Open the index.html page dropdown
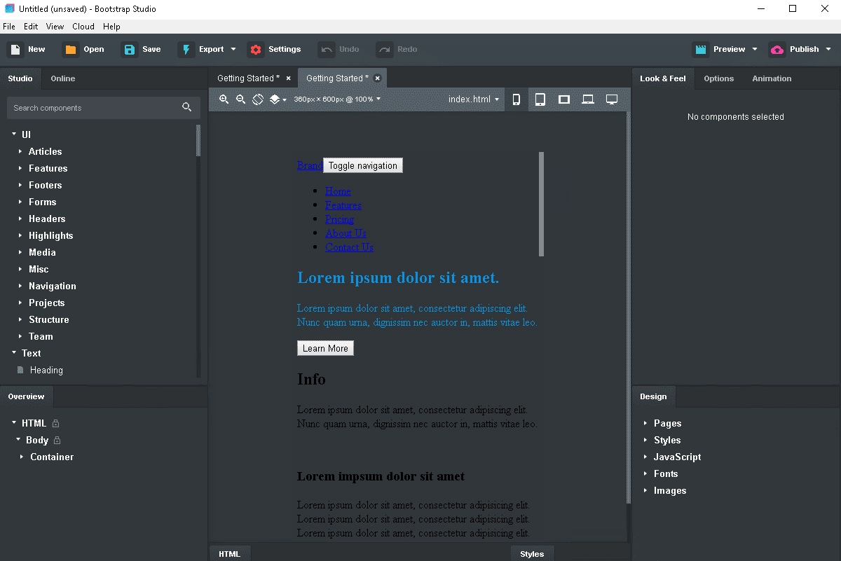The height and width of the screenshot is (561, 841). [x=474, y=99]
